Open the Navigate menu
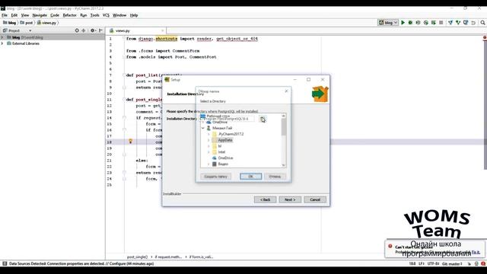Screen dimensions: 487x274 40,15
